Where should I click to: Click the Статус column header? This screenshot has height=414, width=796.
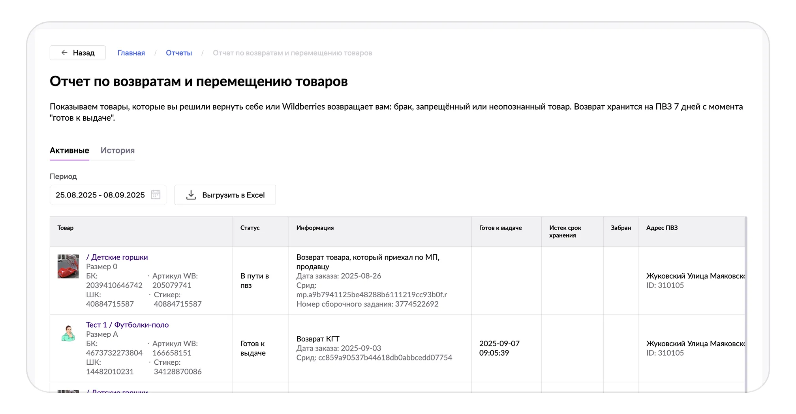point(250,228)
